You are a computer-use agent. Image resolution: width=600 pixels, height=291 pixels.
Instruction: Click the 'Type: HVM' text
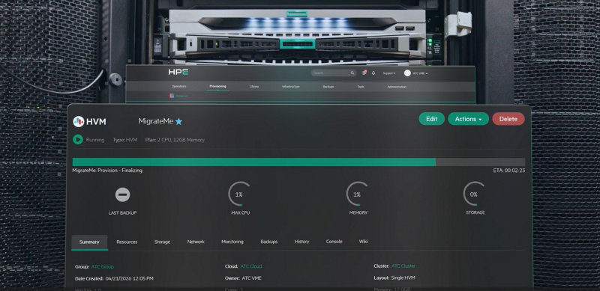pos(124,140)
